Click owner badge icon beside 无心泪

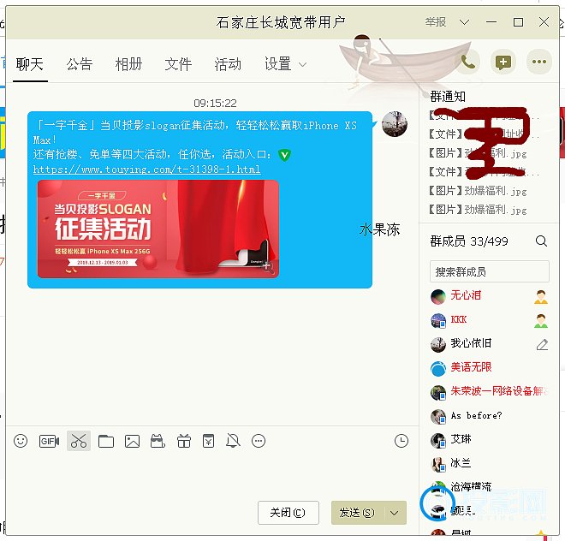click(541, 297)
